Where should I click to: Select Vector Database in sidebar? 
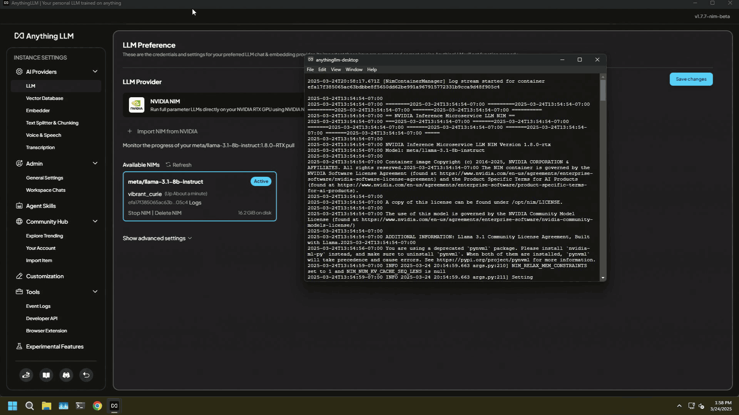(45, 98)
